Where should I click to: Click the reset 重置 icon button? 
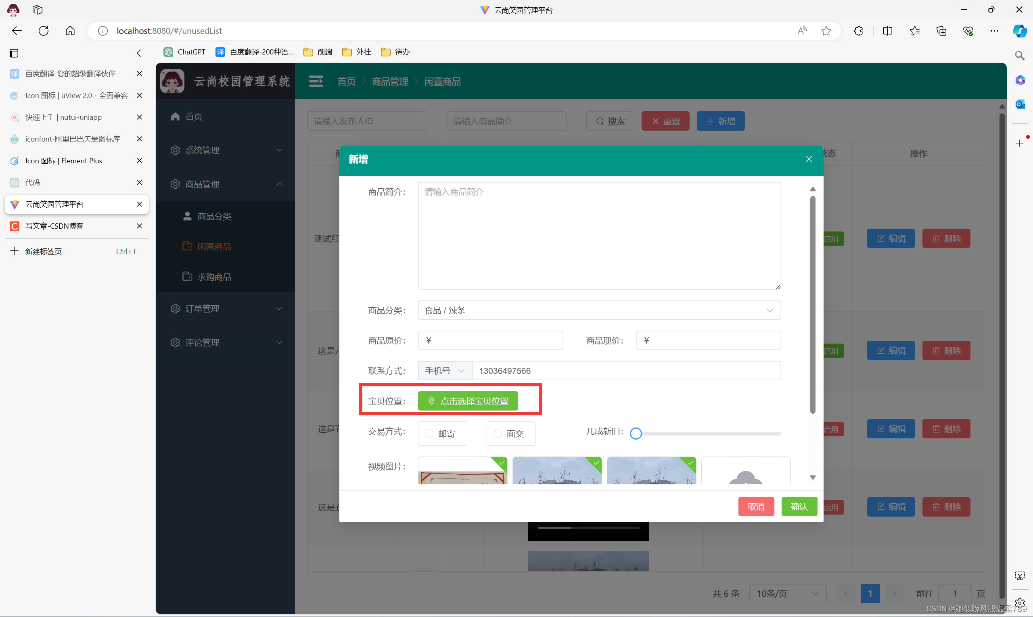click(664, 121)
